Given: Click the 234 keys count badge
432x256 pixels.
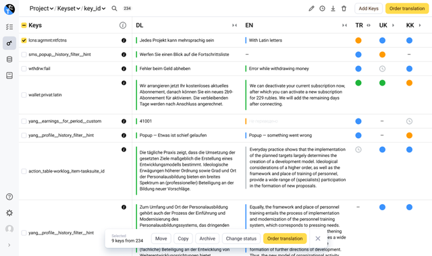Looking at the screenshot, I should pyautogui.click(x=128, y=9).
